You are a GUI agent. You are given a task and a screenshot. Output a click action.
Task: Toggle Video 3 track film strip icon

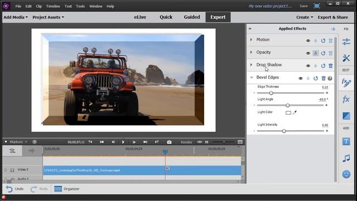click(12, 170)
